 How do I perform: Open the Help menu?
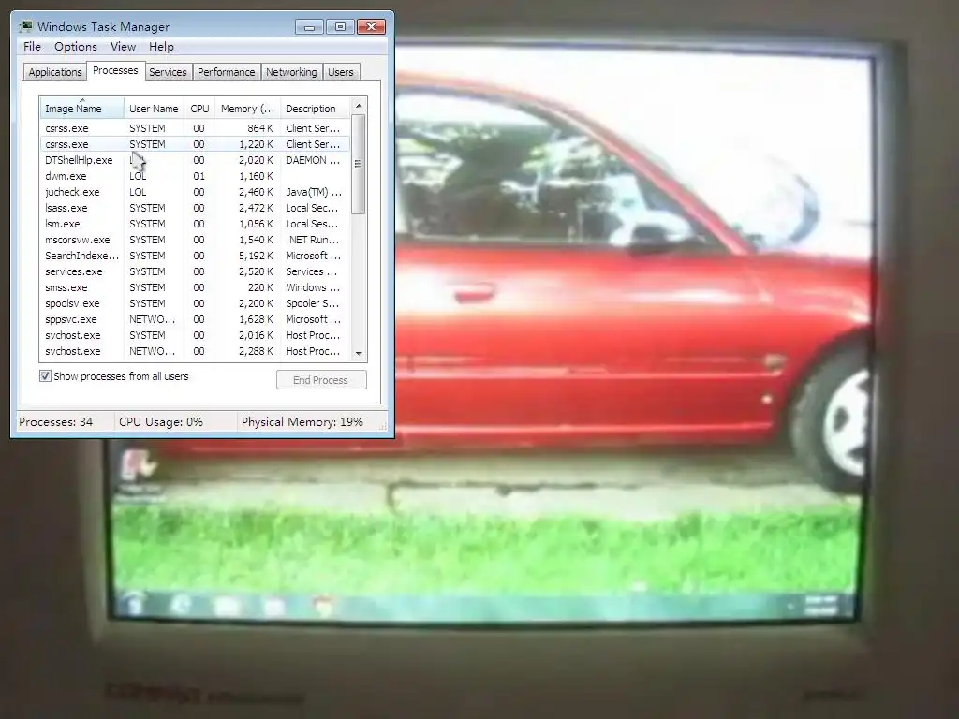pyautogui.click(x=161, y=47)
